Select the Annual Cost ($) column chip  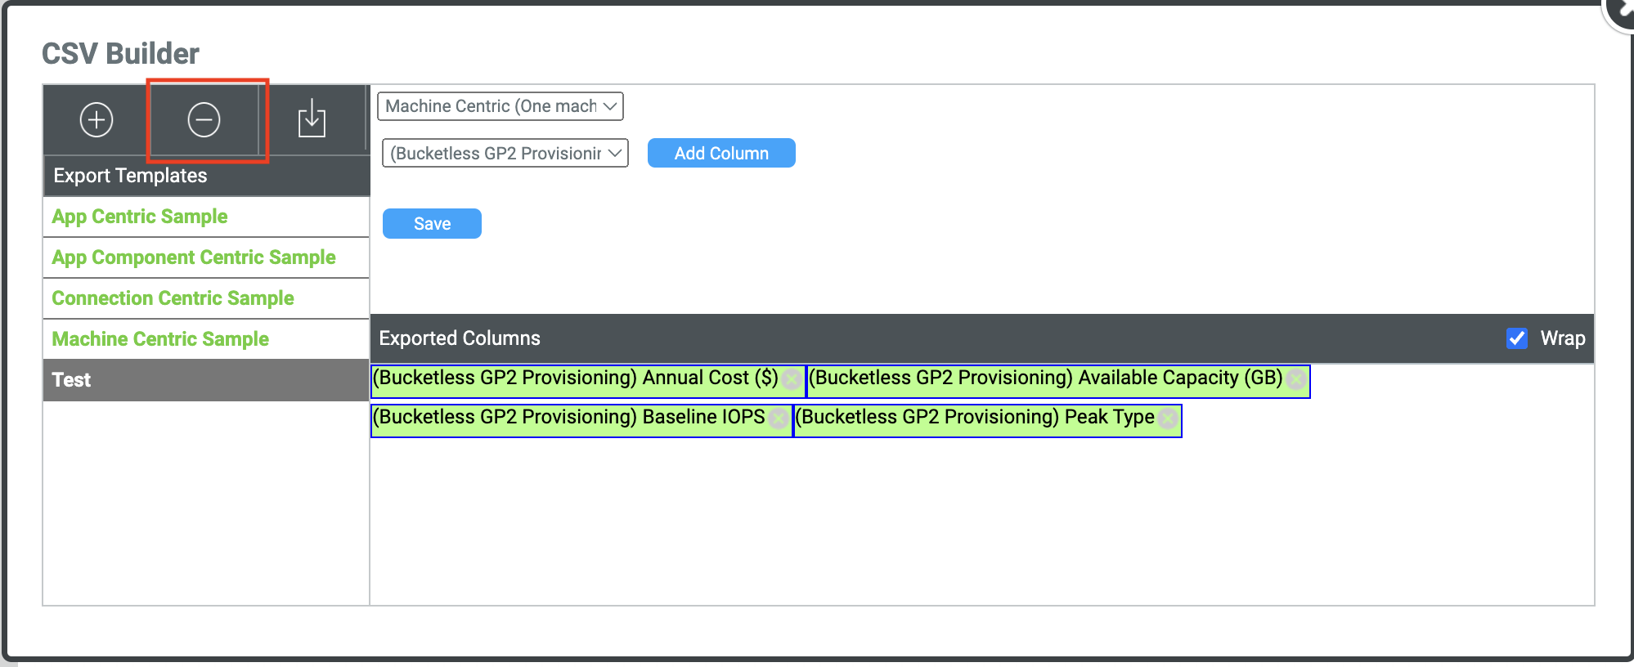pyautogui.click(x=575, y=378)
